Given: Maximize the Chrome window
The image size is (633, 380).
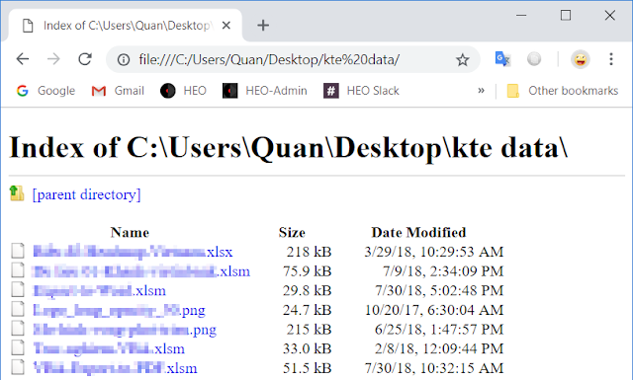Looking at the screenshot, I should (566, 16).
